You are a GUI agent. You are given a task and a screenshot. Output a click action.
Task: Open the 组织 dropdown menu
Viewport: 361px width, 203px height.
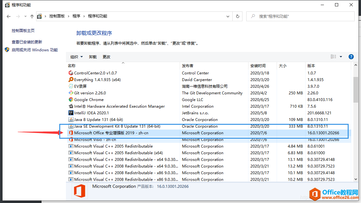[76, 57]
